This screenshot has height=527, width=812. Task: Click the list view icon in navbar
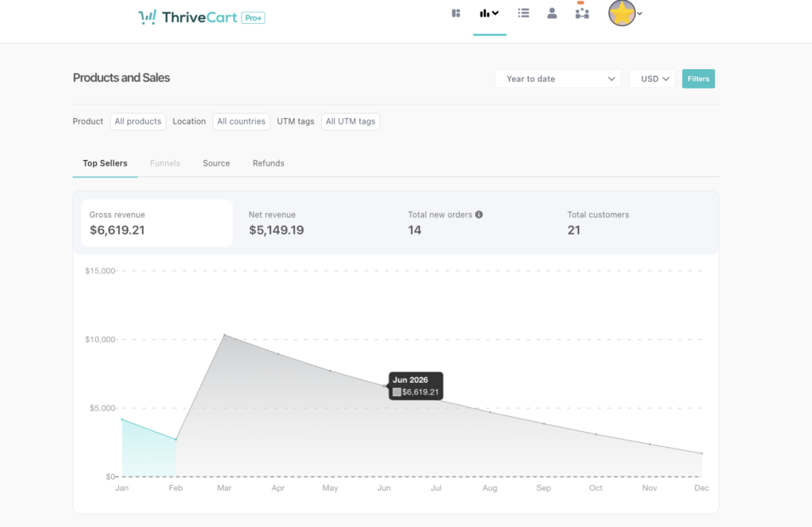click(523, 13)
